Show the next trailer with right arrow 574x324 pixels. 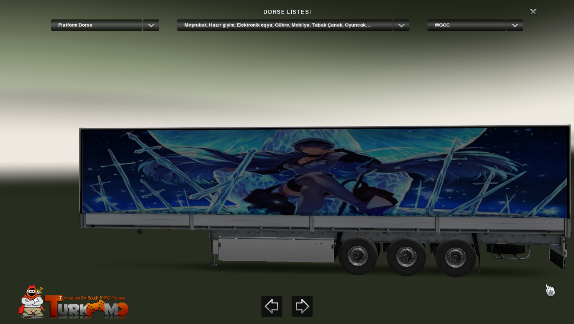click(302, 306)
